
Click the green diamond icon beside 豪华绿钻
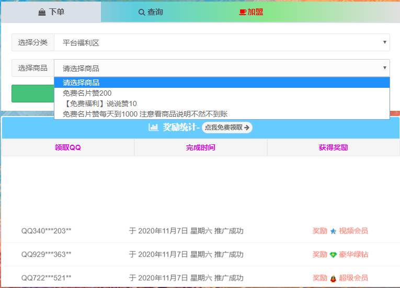tap(333, 255)
